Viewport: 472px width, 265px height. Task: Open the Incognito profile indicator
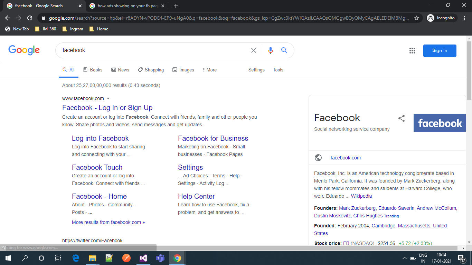coord(442,18)
